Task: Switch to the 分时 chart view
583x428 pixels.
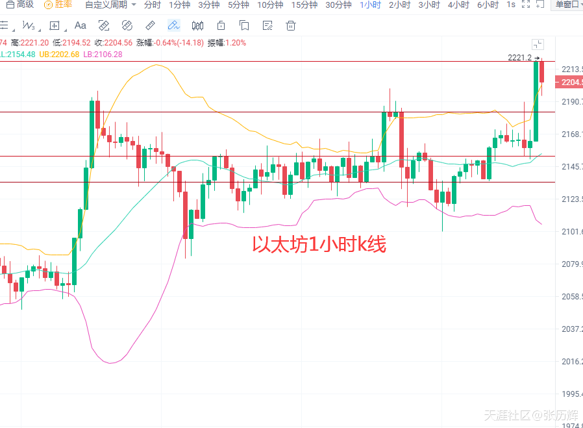Action: click(x=152, y=5)
